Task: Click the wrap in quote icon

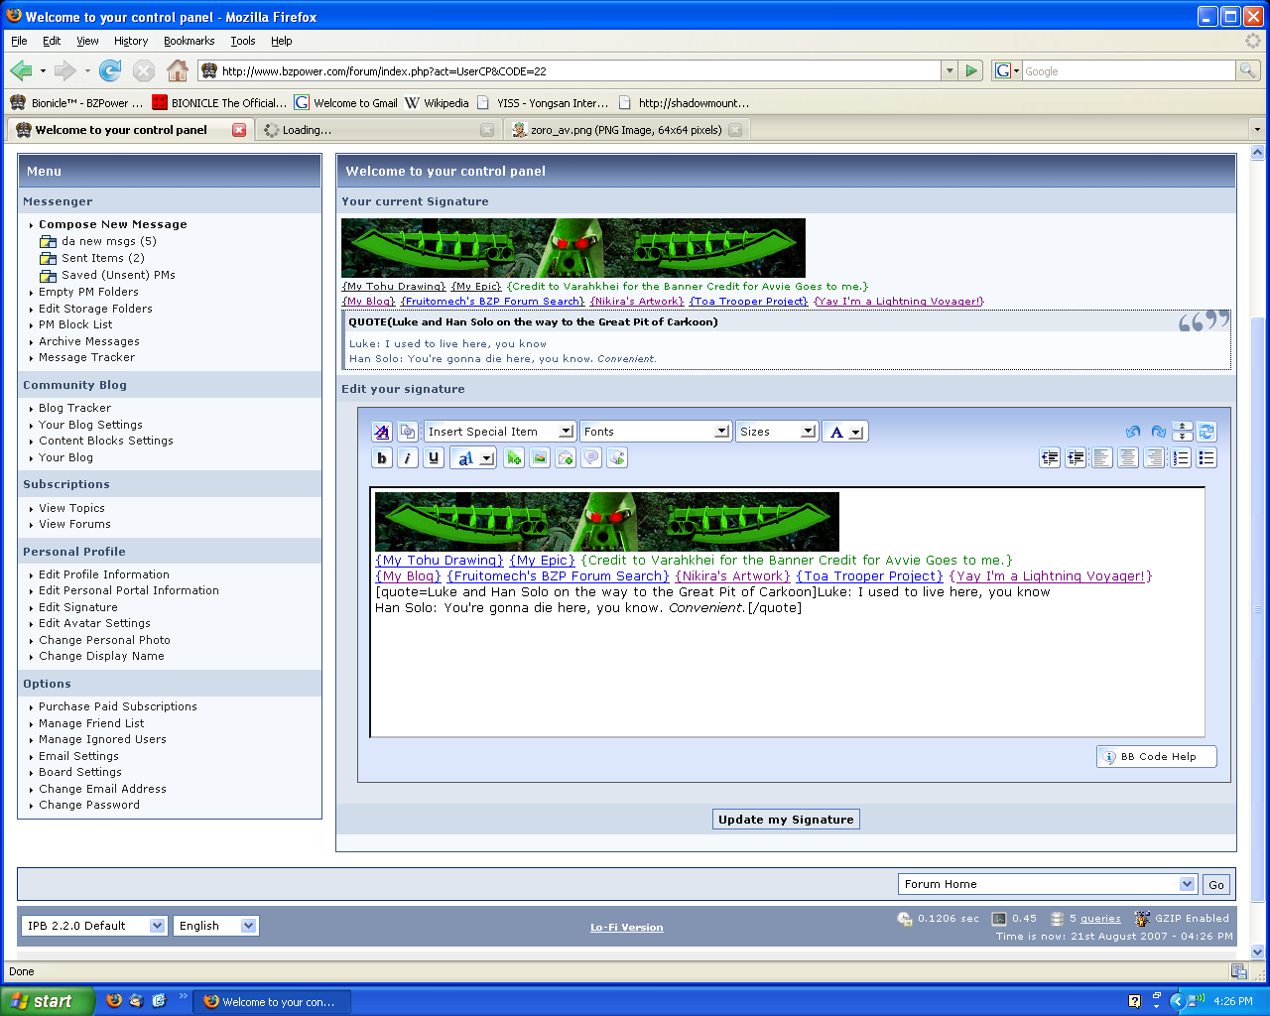Action: click(591, 458)
